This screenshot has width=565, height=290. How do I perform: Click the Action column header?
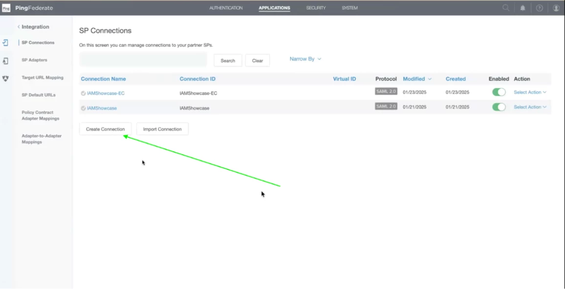pyautogui.click(x=522, y=79)
